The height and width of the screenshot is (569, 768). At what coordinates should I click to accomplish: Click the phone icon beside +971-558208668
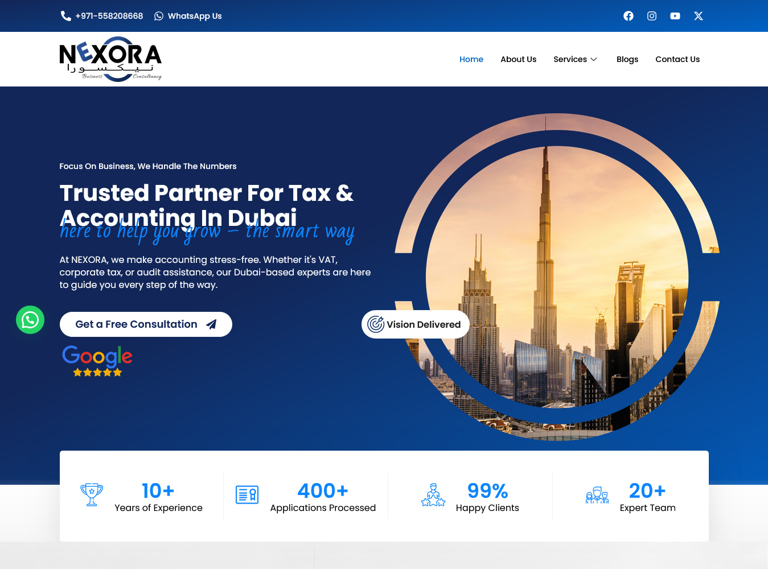[x=65, y=16]
